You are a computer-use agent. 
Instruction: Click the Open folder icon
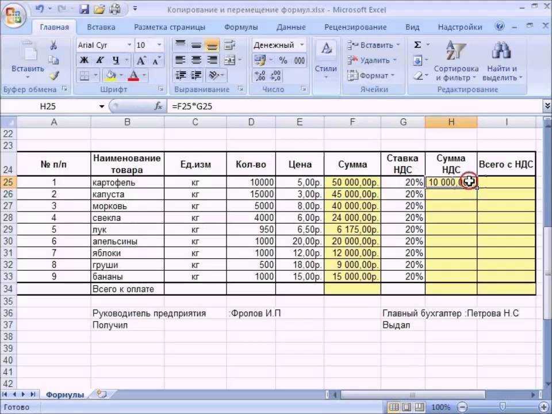tap(99, 9)
